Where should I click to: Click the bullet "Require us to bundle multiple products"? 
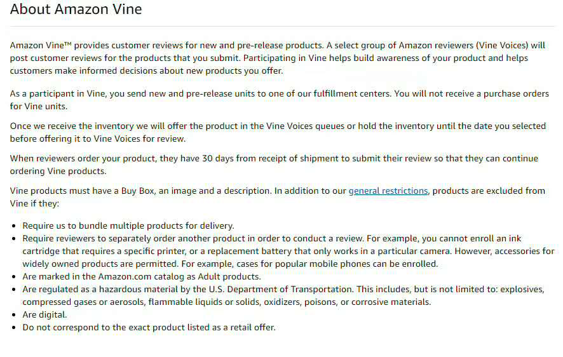point(128,226)
